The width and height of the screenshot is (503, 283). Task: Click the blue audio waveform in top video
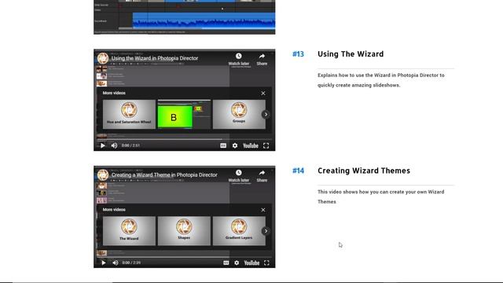[204, 20]
